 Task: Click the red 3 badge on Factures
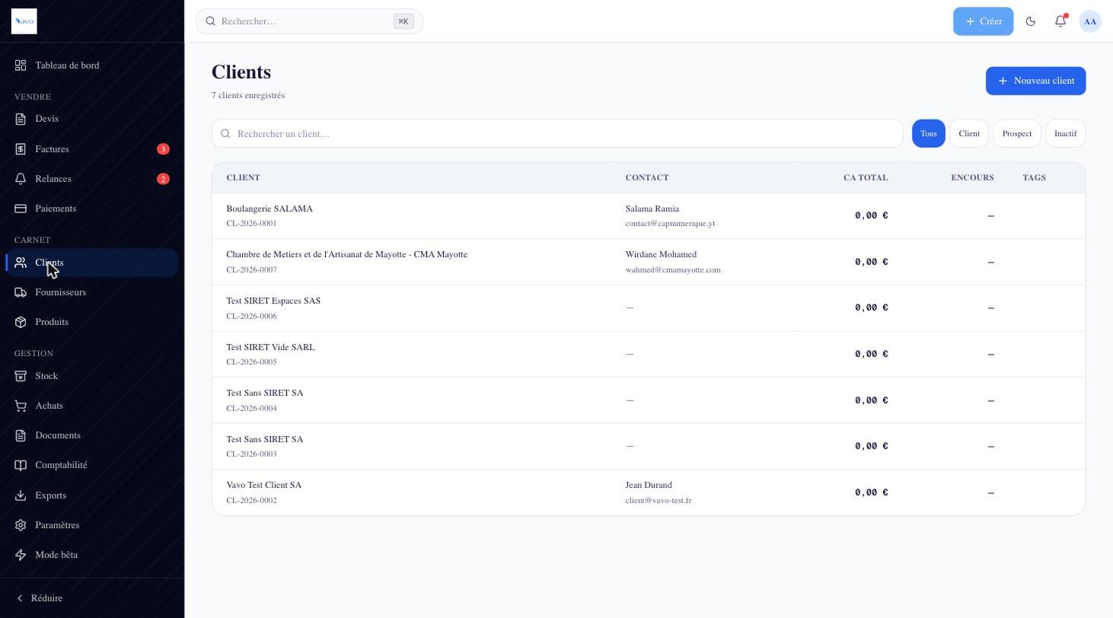(163, 149)
